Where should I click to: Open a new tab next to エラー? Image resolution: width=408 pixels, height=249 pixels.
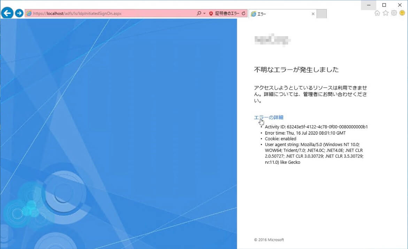pyautogui.click(x=322, y=14)
